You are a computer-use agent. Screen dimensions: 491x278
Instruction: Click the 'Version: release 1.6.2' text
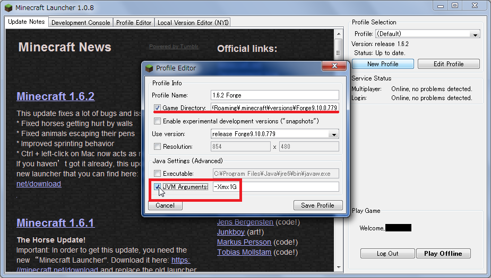click(380, 44)
